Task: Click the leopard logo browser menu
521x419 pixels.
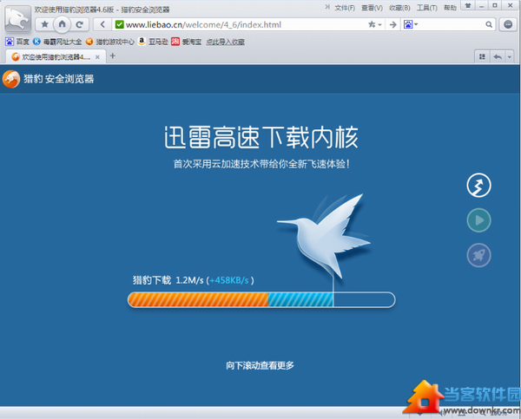Action: [17, 19]
